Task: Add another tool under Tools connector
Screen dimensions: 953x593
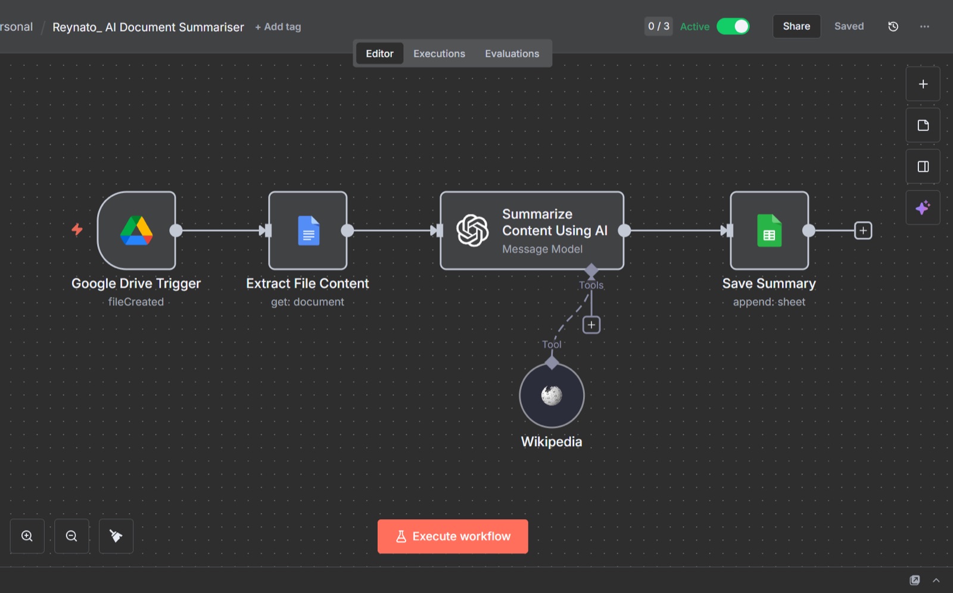Action: pos(591,325)
